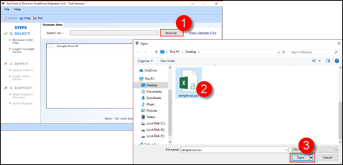This screenshot has height=165, width=343.
Task: Expand the Open button split arrow
Action: click(x=312, y=157)
